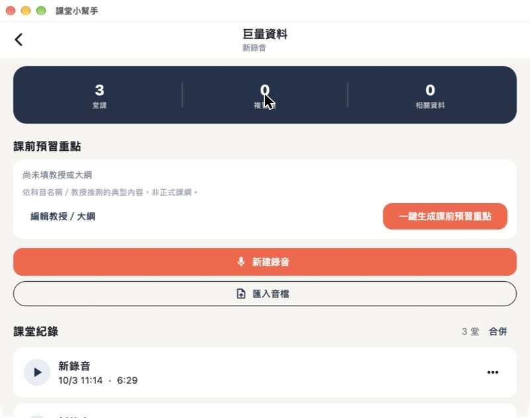Go back using the left chevron arrow

[x=19, y=40]
